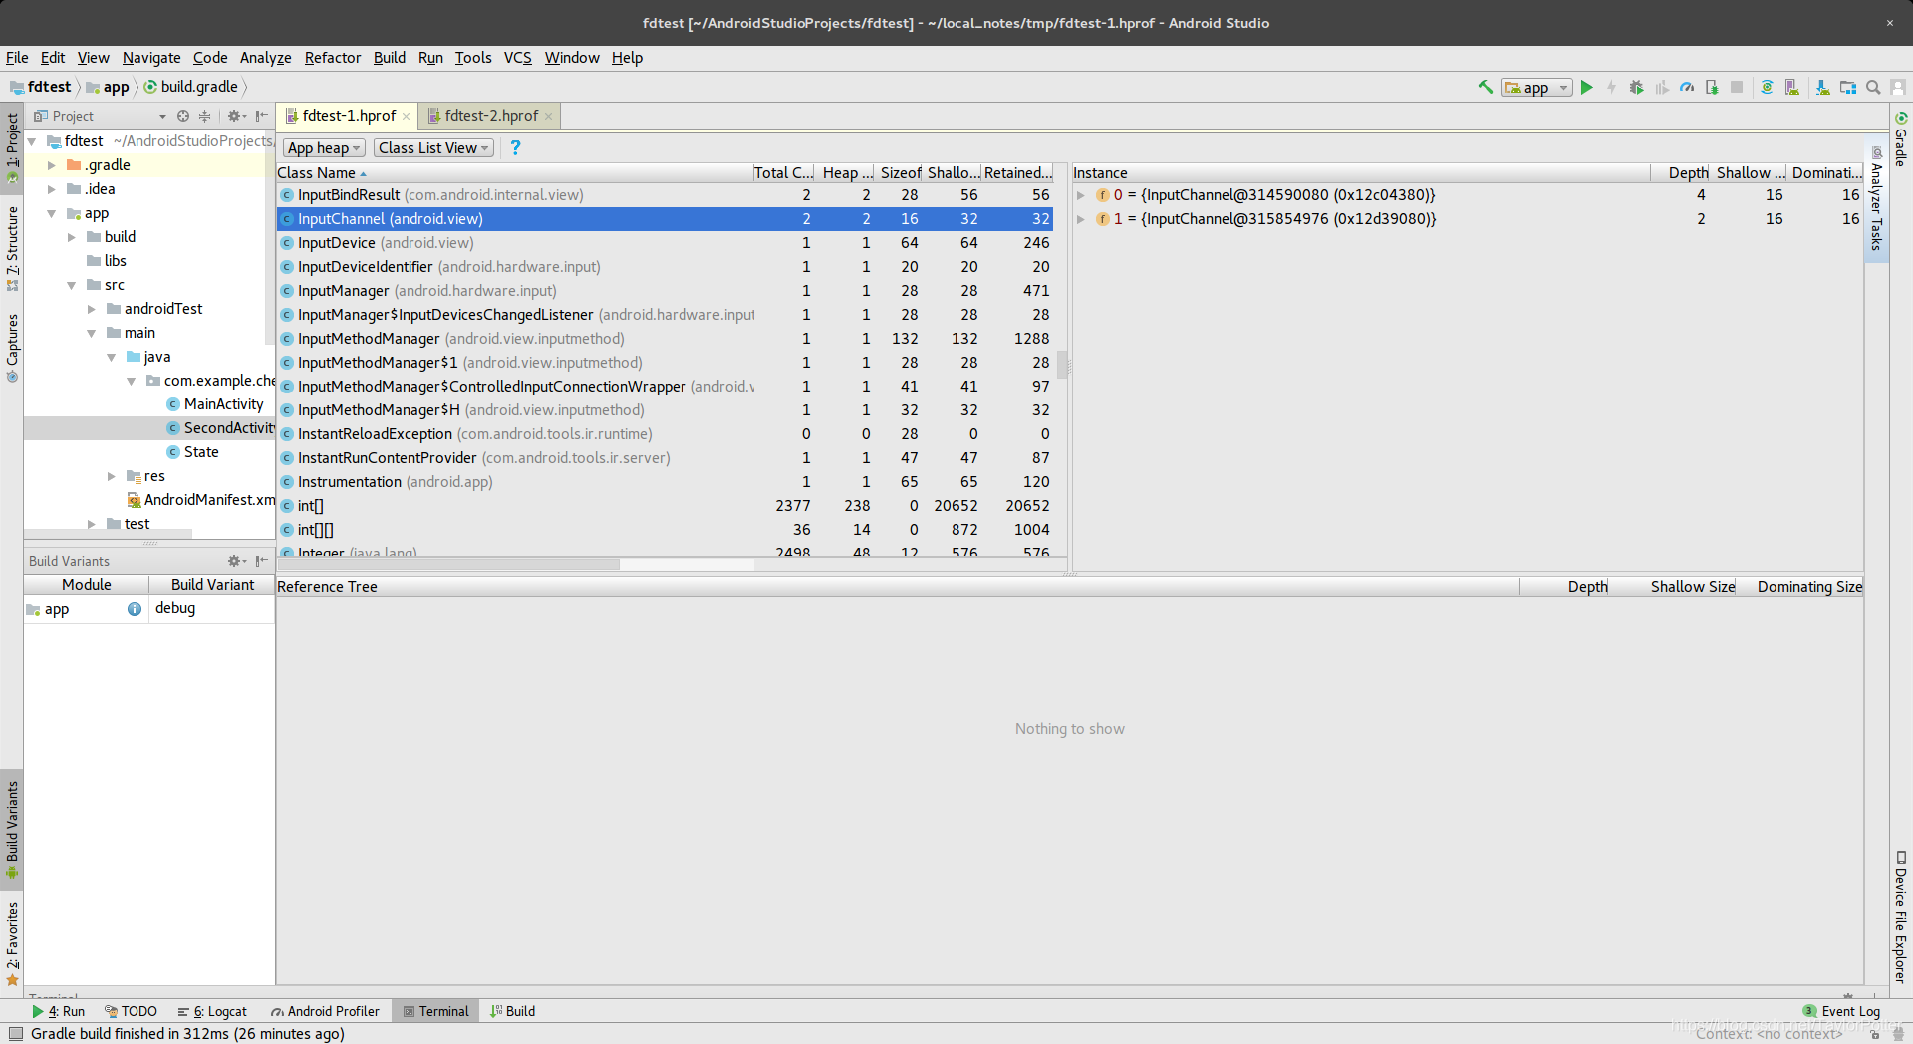The image size is (1913, 1044).
Task: Click the info icon beside app module
Action: point(135,608)
